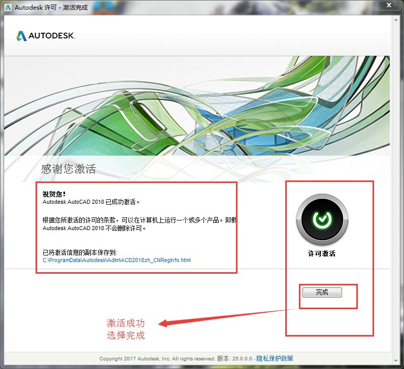Screen dimensions: 404x369
Task: Open the ACD2018zh_CNRegInfo.html file path link
Action: tap(116, 260)
